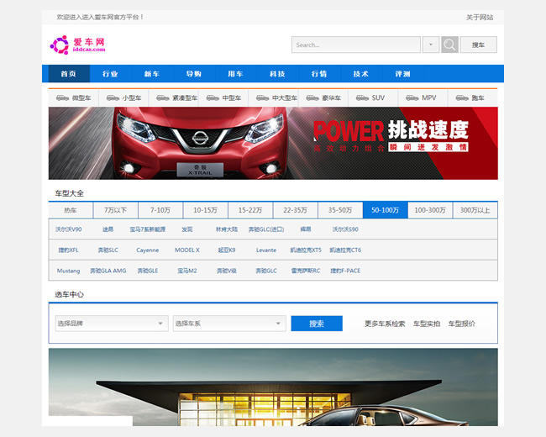Image resolution: width=546 pixels, height=437 pixels.
Task: Open the MODEL X model link
Action: pyautogui.click(x=187, y=250)
